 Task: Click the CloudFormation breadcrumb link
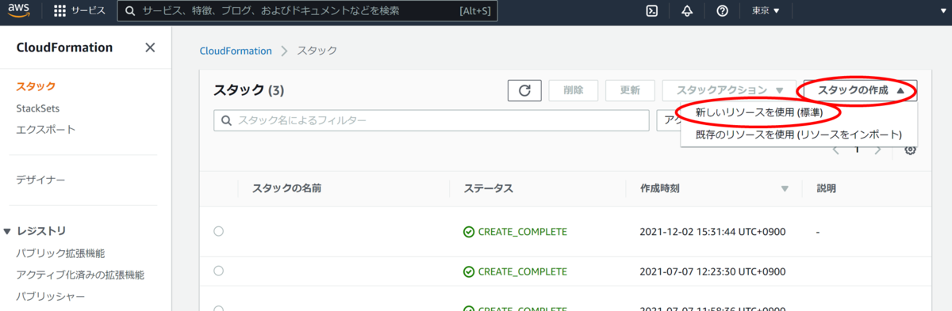(236, 51)
